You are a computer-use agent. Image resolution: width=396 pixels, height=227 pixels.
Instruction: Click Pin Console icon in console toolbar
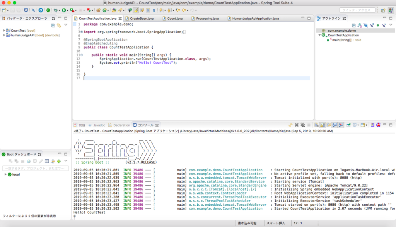point(348,125)
